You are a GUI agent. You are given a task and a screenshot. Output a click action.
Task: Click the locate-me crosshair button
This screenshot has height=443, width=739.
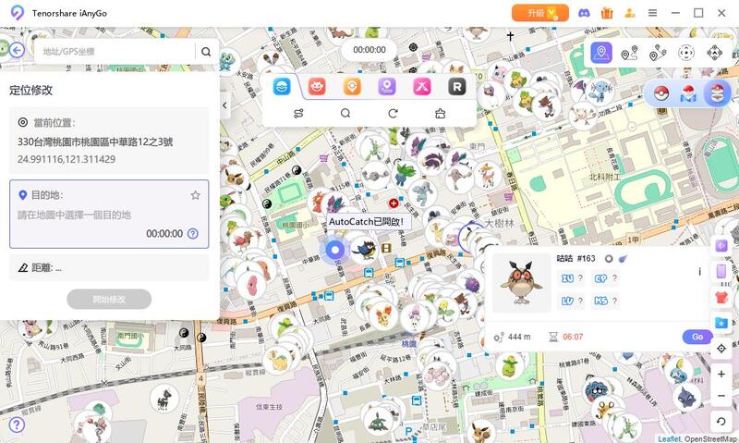tap(721, 349)
